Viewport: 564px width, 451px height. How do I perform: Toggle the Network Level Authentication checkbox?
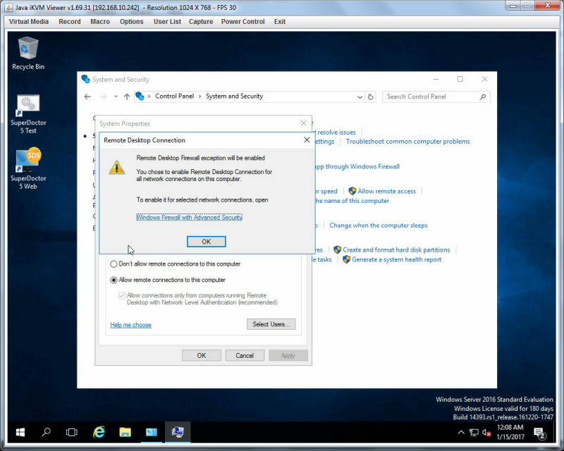(x=121, y=296)
